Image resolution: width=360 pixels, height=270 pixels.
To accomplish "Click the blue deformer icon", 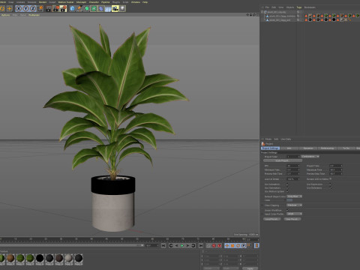I will 100,9.
